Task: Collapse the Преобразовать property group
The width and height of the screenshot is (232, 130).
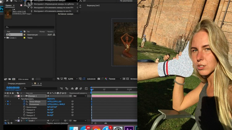Action: click(x=19, y=99)
